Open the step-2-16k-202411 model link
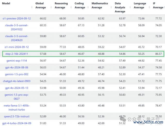The width and height of the screenshot is (165, 126). coord(16,54)
